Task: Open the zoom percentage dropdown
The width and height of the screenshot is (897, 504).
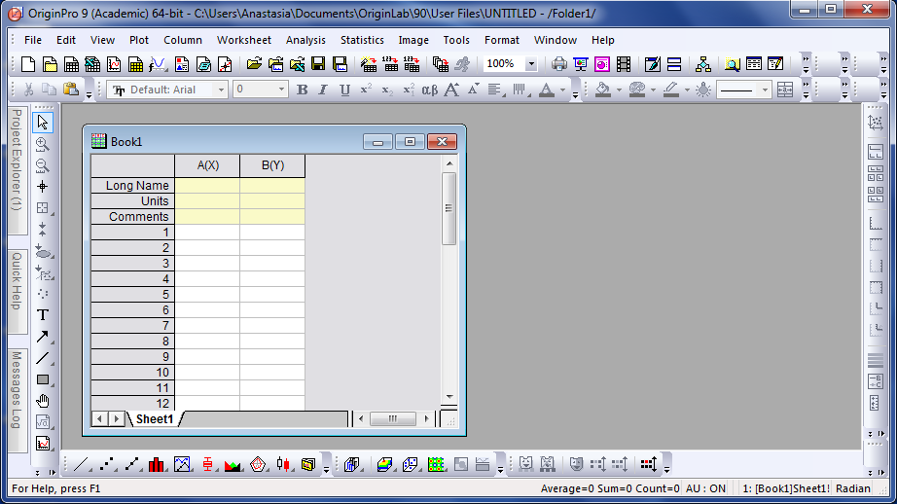Action: click(x=531, y=64)
